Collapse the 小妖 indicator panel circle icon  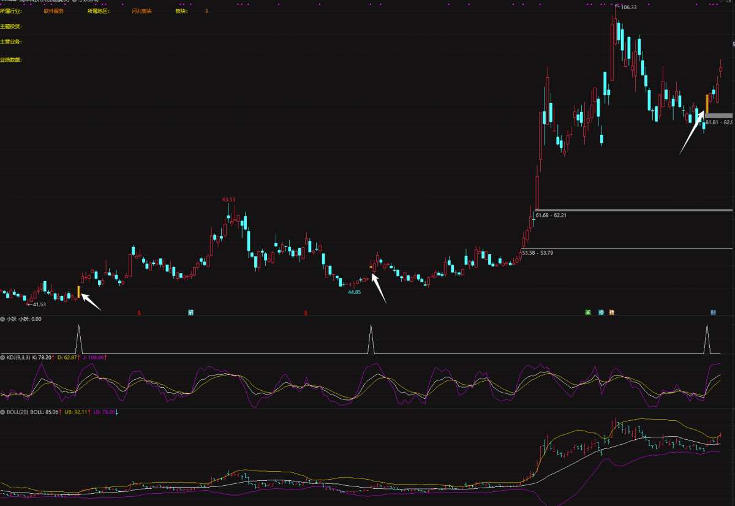tap(2, 319)
